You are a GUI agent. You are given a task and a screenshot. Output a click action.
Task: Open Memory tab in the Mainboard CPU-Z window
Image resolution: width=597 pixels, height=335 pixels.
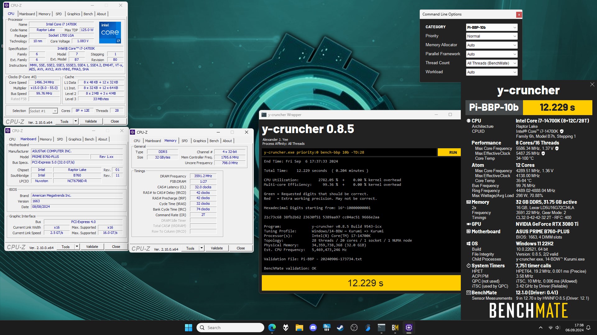(x=46, y=139)
